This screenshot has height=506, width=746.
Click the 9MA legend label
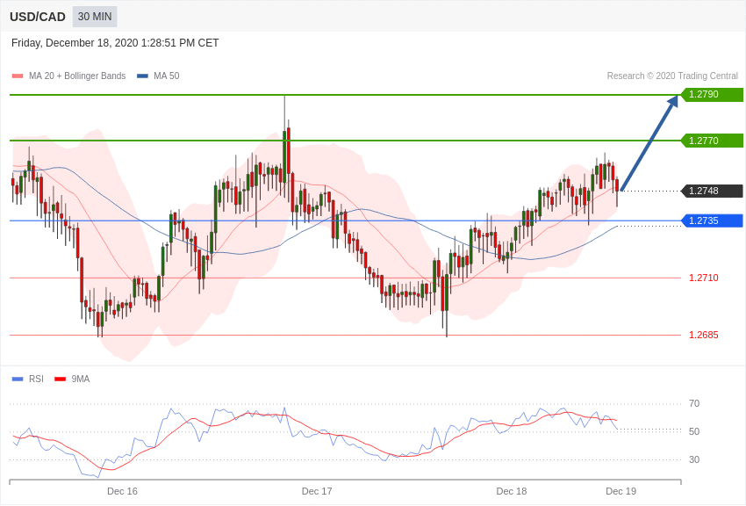tap(81, 379)
